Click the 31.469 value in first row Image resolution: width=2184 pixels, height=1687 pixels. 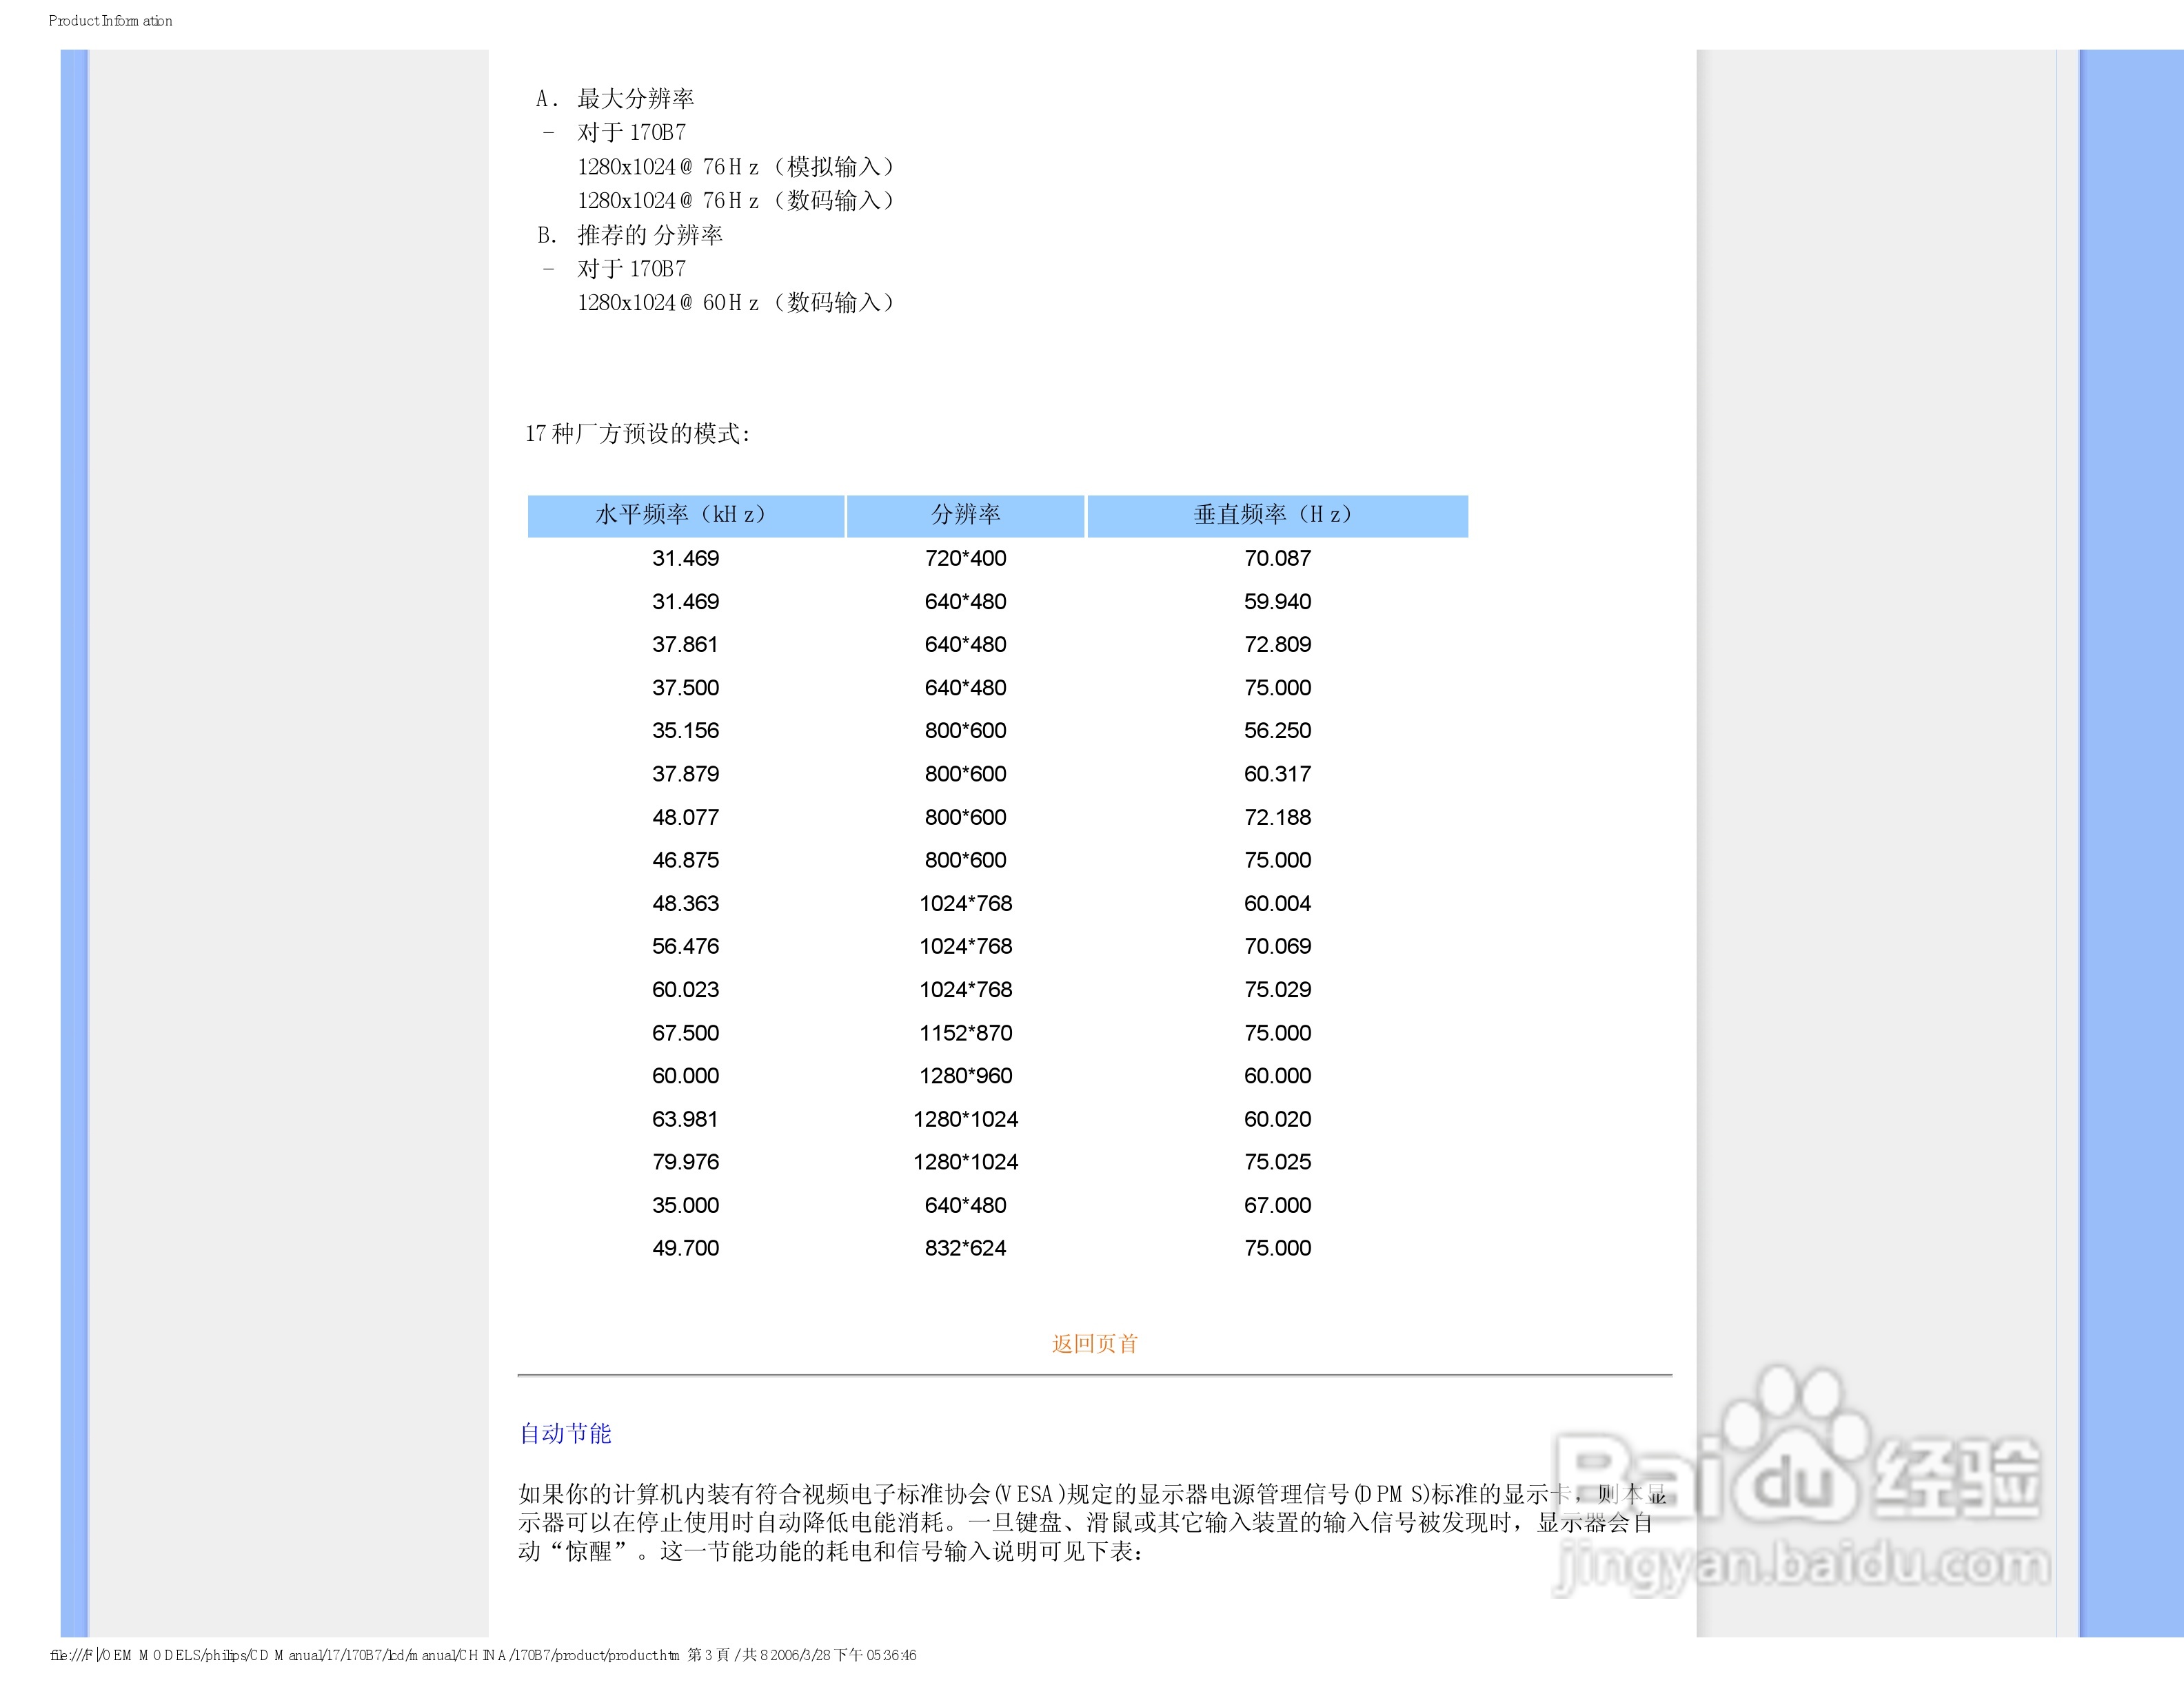tap(685, 559)
